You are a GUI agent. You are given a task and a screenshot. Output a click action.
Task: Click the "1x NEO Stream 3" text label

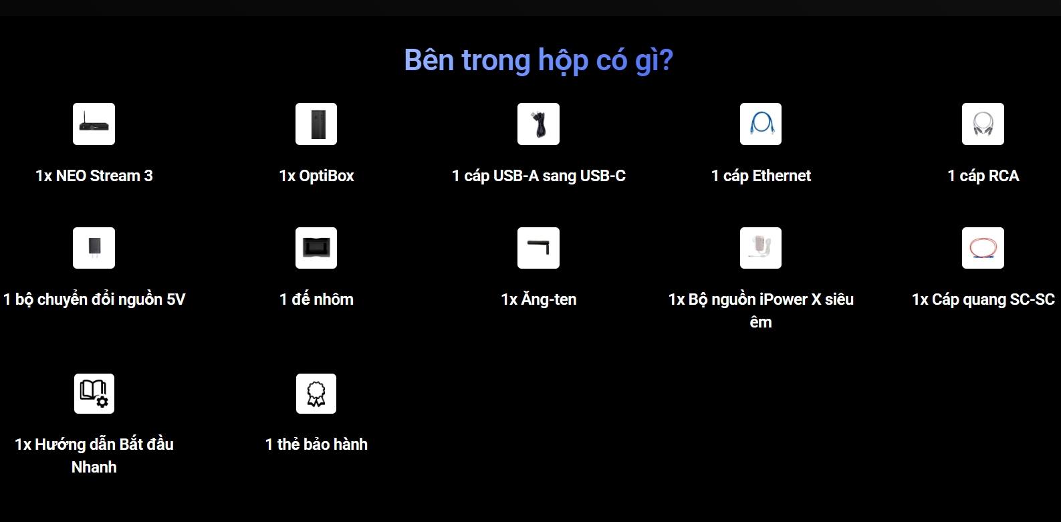pyautogui.click(x=94, y=176)
